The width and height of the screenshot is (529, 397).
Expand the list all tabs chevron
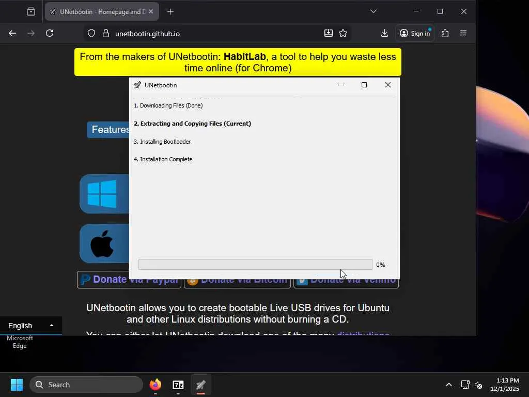pyautogui.click(x=373, y=11)
